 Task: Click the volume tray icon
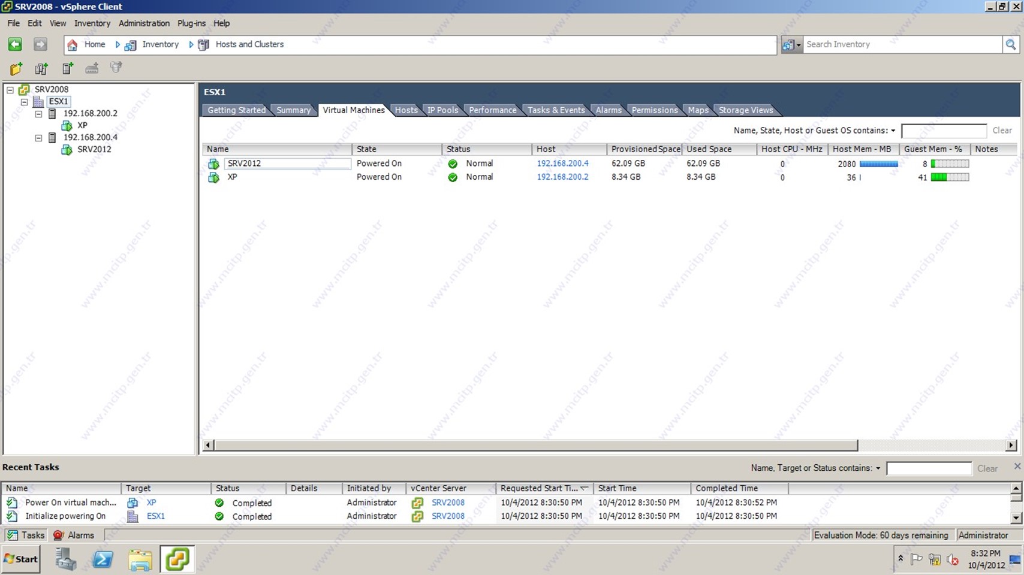[x=952, y=559]
